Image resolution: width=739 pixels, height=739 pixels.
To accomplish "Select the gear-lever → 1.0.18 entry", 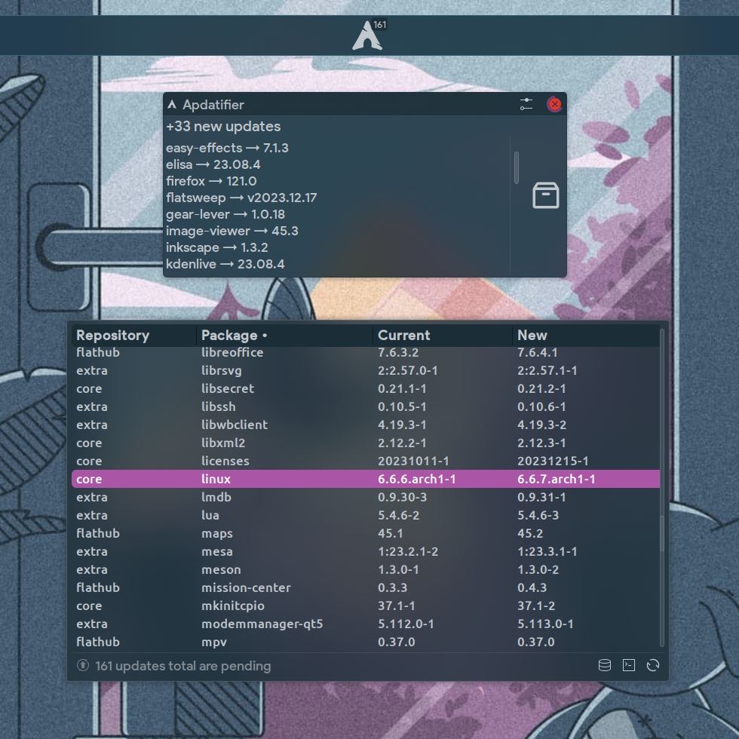I will tap(225, 214).
